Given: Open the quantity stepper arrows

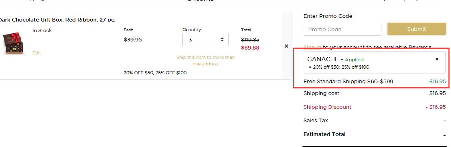Looking at the screenshot, I should [x=222, y=40].
